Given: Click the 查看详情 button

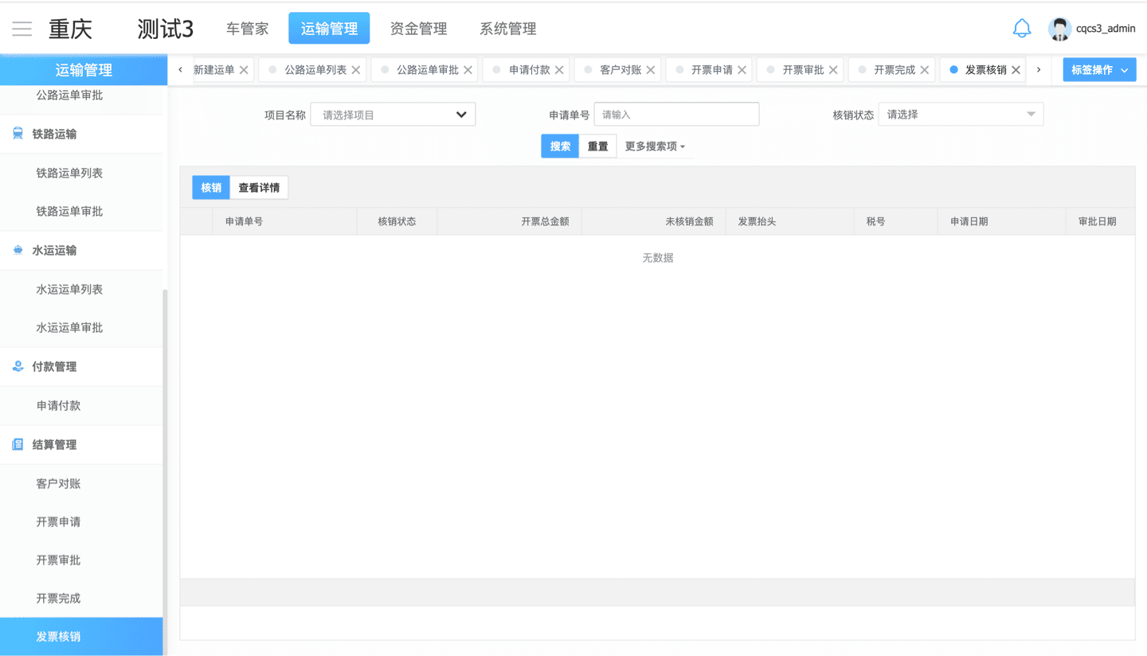Looking at the screenshot, I should point(259,188).
